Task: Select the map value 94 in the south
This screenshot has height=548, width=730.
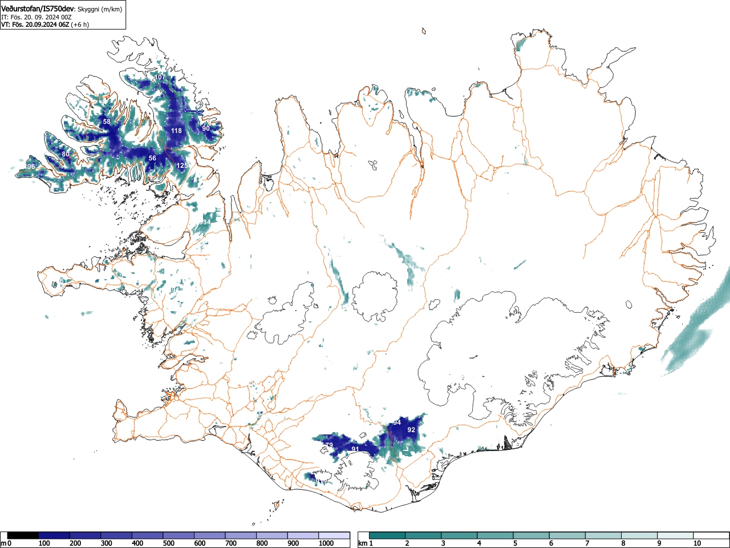Action: tap(397, 422)
